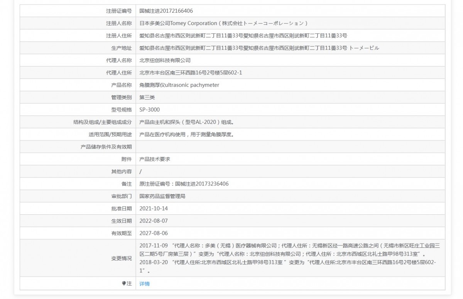
Task: Click the 生产地址 production address value
Action: [259, 48]
